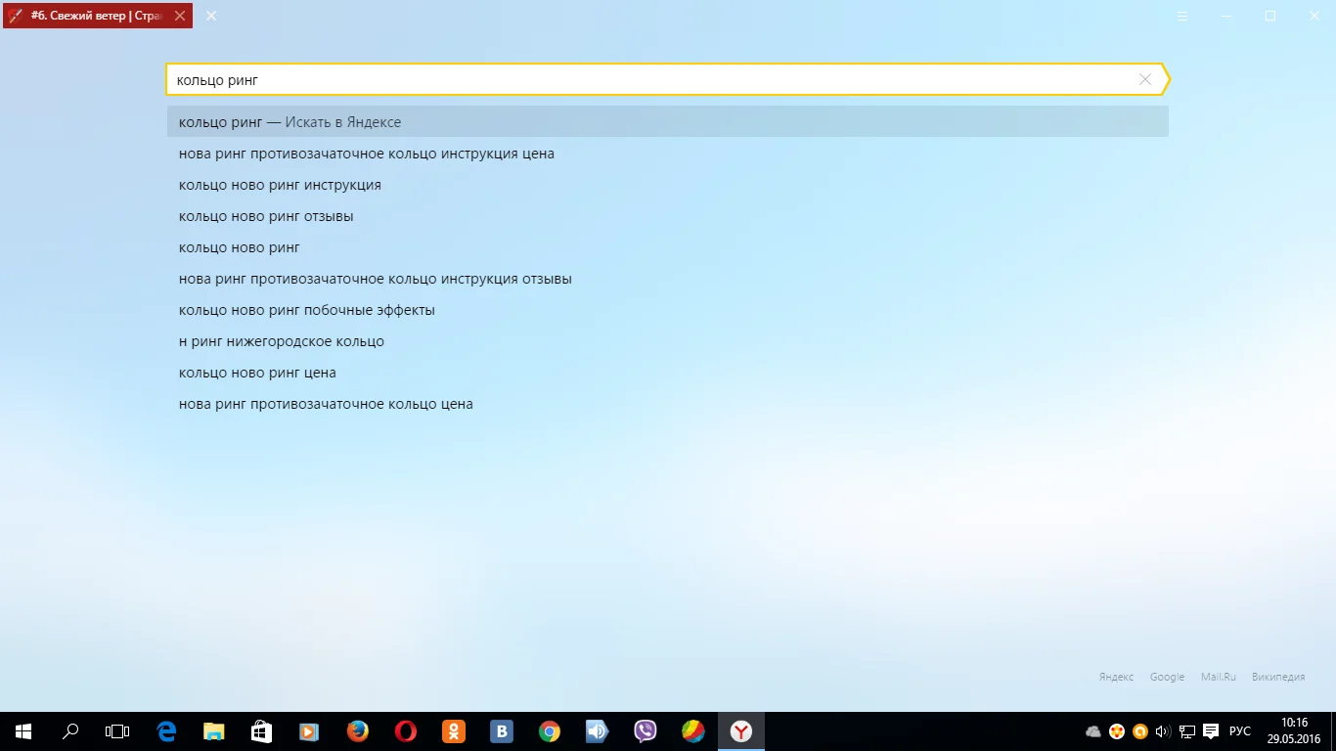Open Task View on the taskbar
Viewport: 1336px width, 751px height.
117,731
